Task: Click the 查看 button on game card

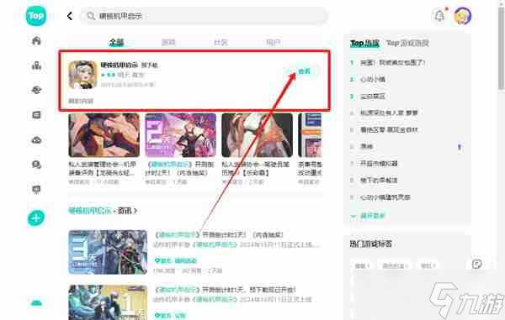Action: click(304, 71)
